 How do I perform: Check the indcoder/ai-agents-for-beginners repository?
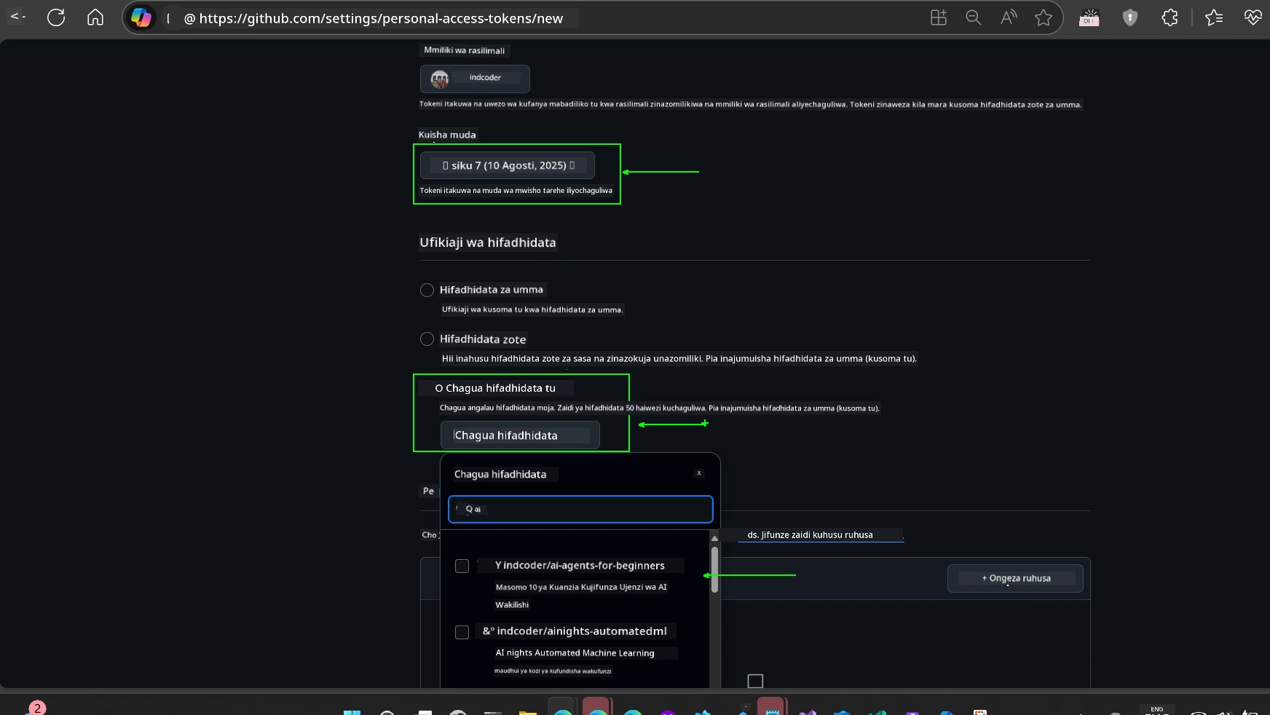coord(462,566)
